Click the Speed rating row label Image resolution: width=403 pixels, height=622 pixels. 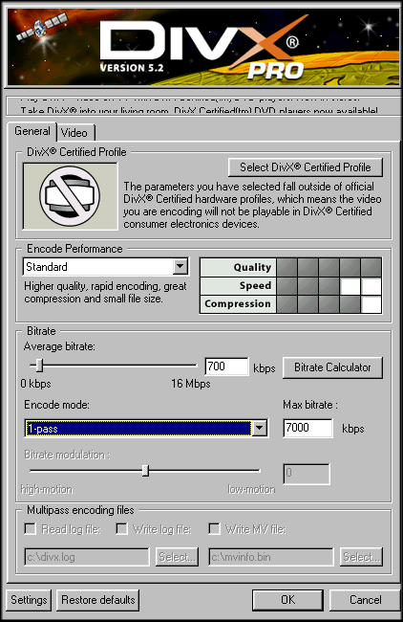coord(239,285)
